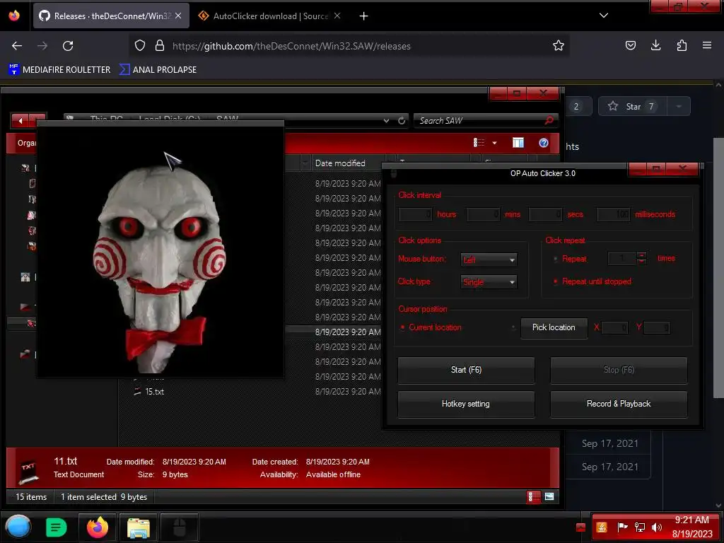724x543 pixels.
Task: Open Firefox extensions menu
Action: click(682, 45)
